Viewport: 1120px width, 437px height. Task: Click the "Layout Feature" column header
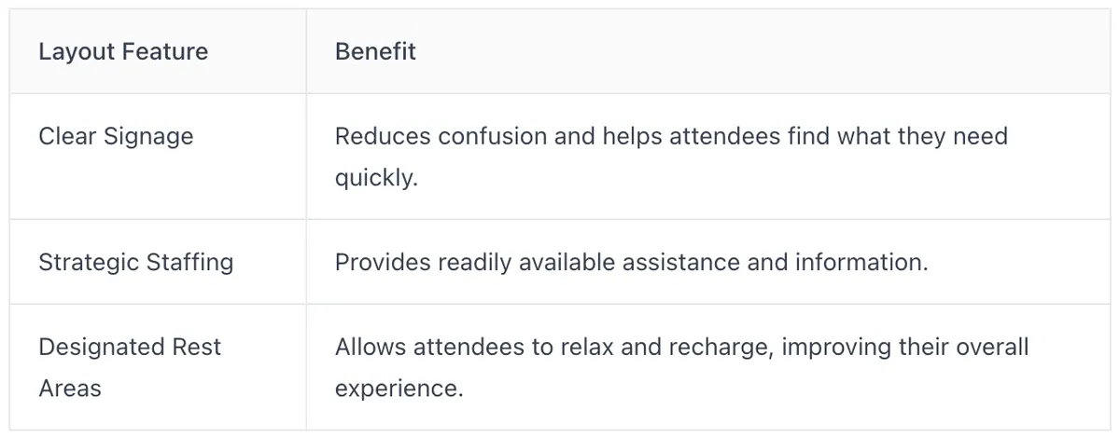[x=123, y=51]
